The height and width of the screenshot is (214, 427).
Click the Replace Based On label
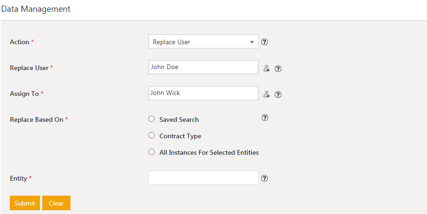37,119
